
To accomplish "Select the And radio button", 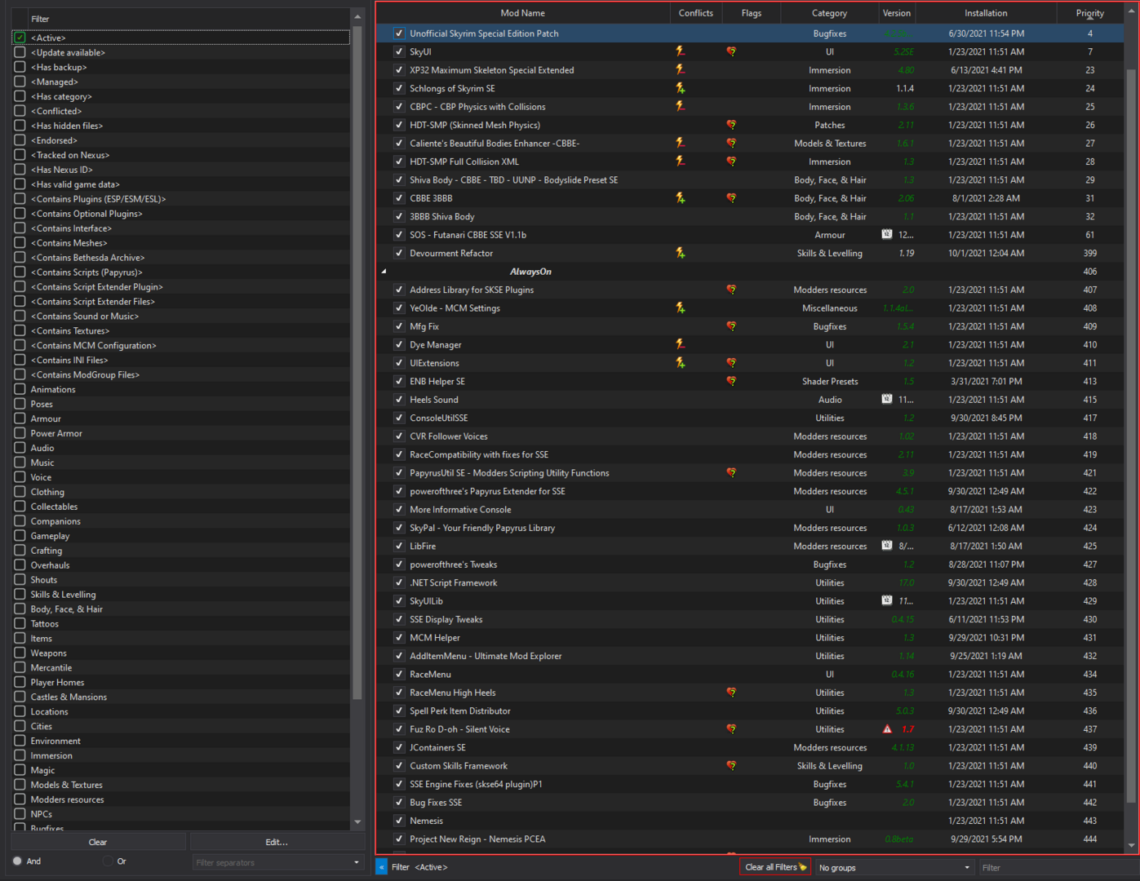I will pyautogui.click(x=17, y=861).
